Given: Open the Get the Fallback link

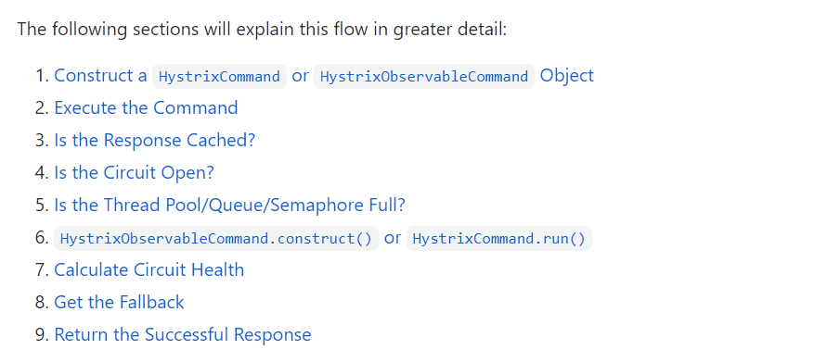Looking at the screenshot, I should pyautogui.click(x=119, y=302).
